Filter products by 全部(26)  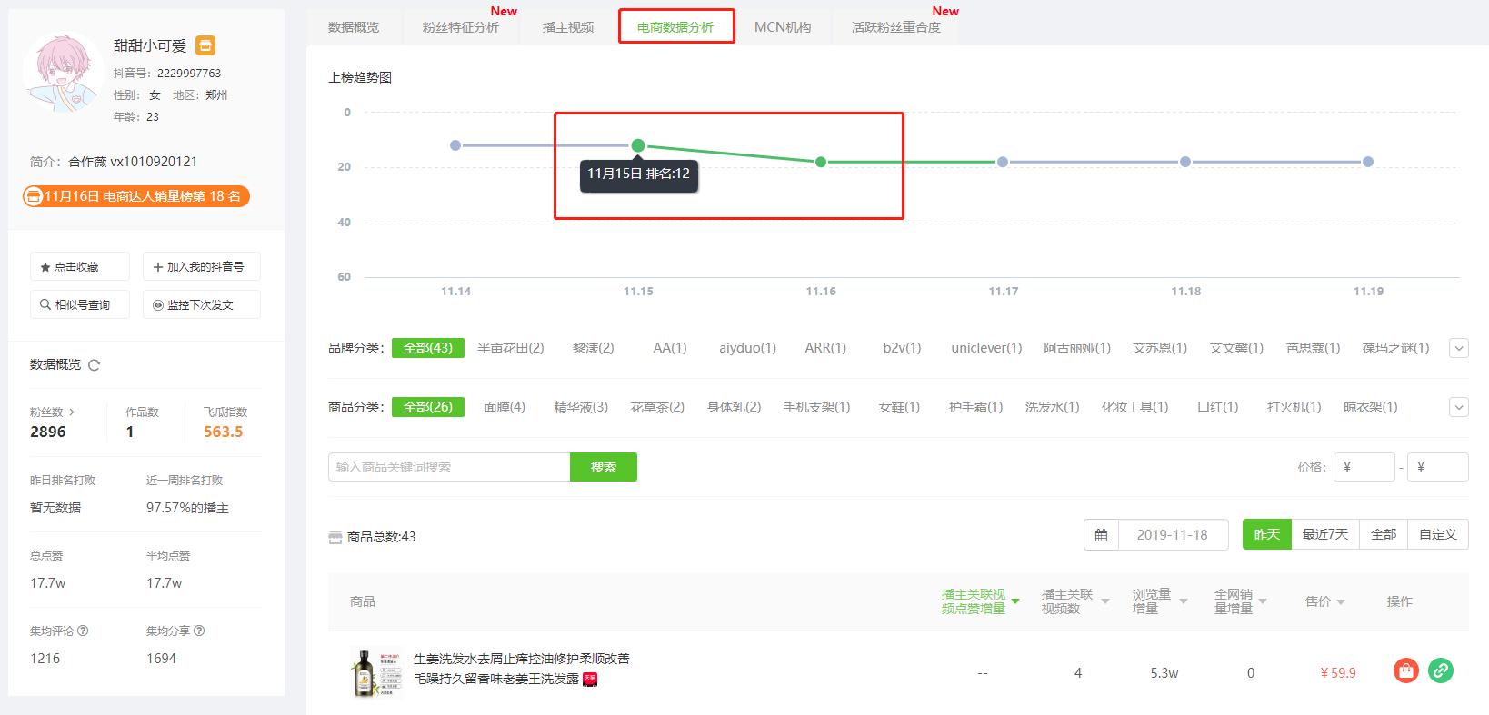coord(428,407)
